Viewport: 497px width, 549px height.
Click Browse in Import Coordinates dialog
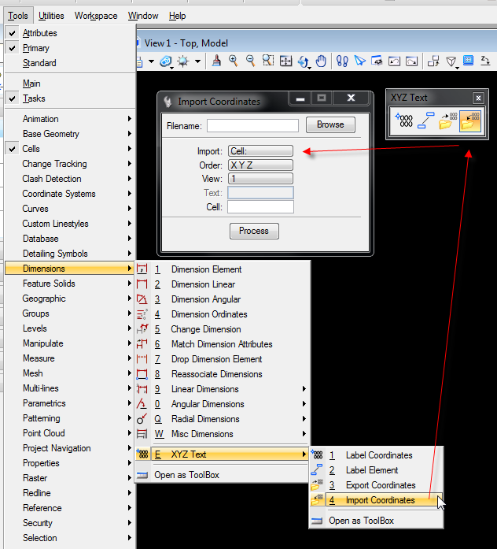330,124
